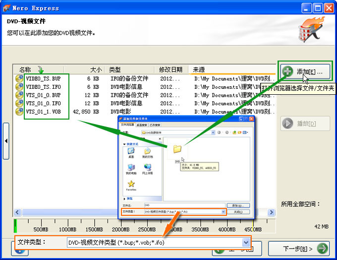337x260 pixels.
Task: Switch to 桌面搜索 tab in add-files dialog
Action: point(142,125)
